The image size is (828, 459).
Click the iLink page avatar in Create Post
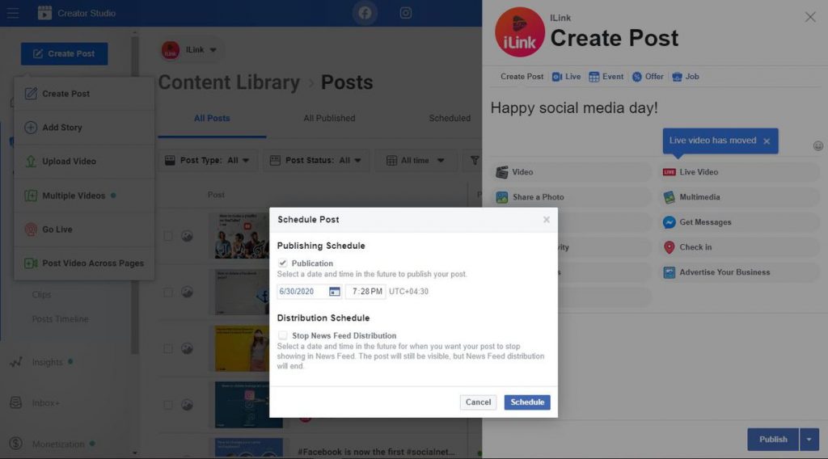(x=520, y=32)
